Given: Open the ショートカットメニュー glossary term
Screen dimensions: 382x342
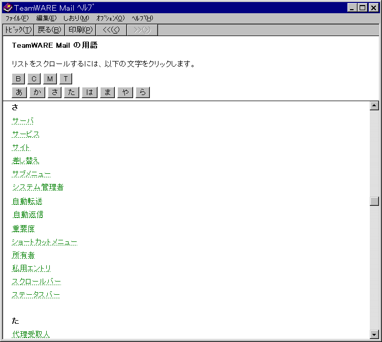Looking at the screenshot, I should coord(45,242).
